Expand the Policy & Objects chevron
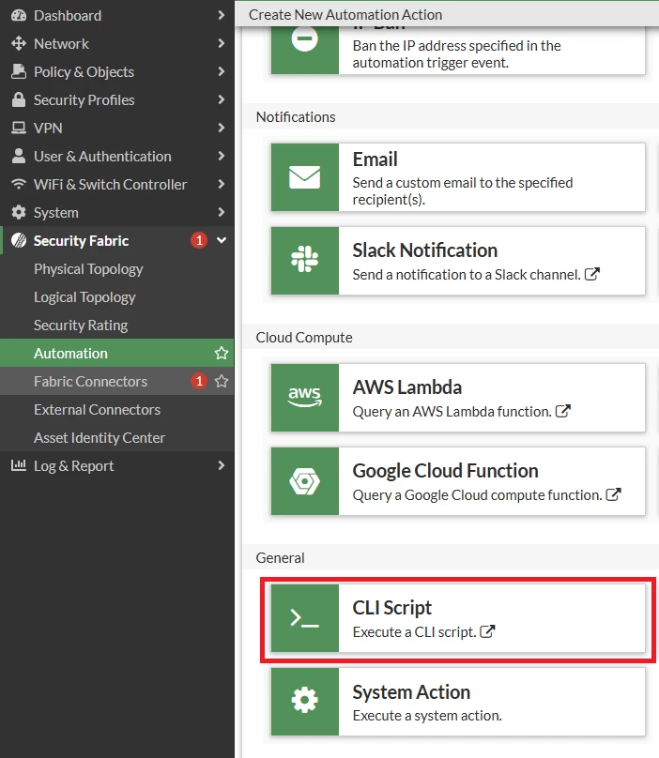Viewport: 659px width, 758px height. pyautogui.click(x=222, y=71)
